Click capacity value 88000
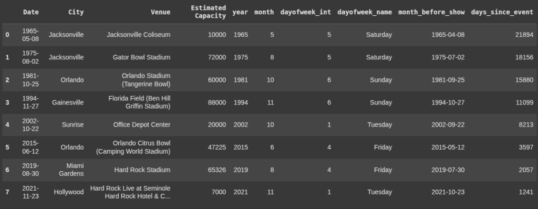 pyautogui.click(x=217, y=102)
